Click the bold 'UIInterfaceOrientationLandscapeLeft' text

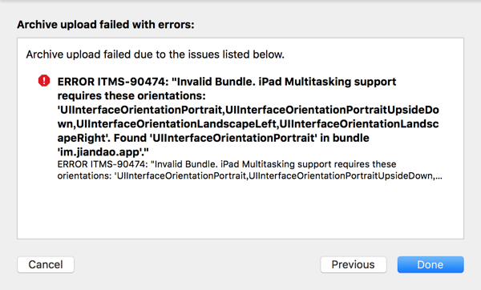176,124
